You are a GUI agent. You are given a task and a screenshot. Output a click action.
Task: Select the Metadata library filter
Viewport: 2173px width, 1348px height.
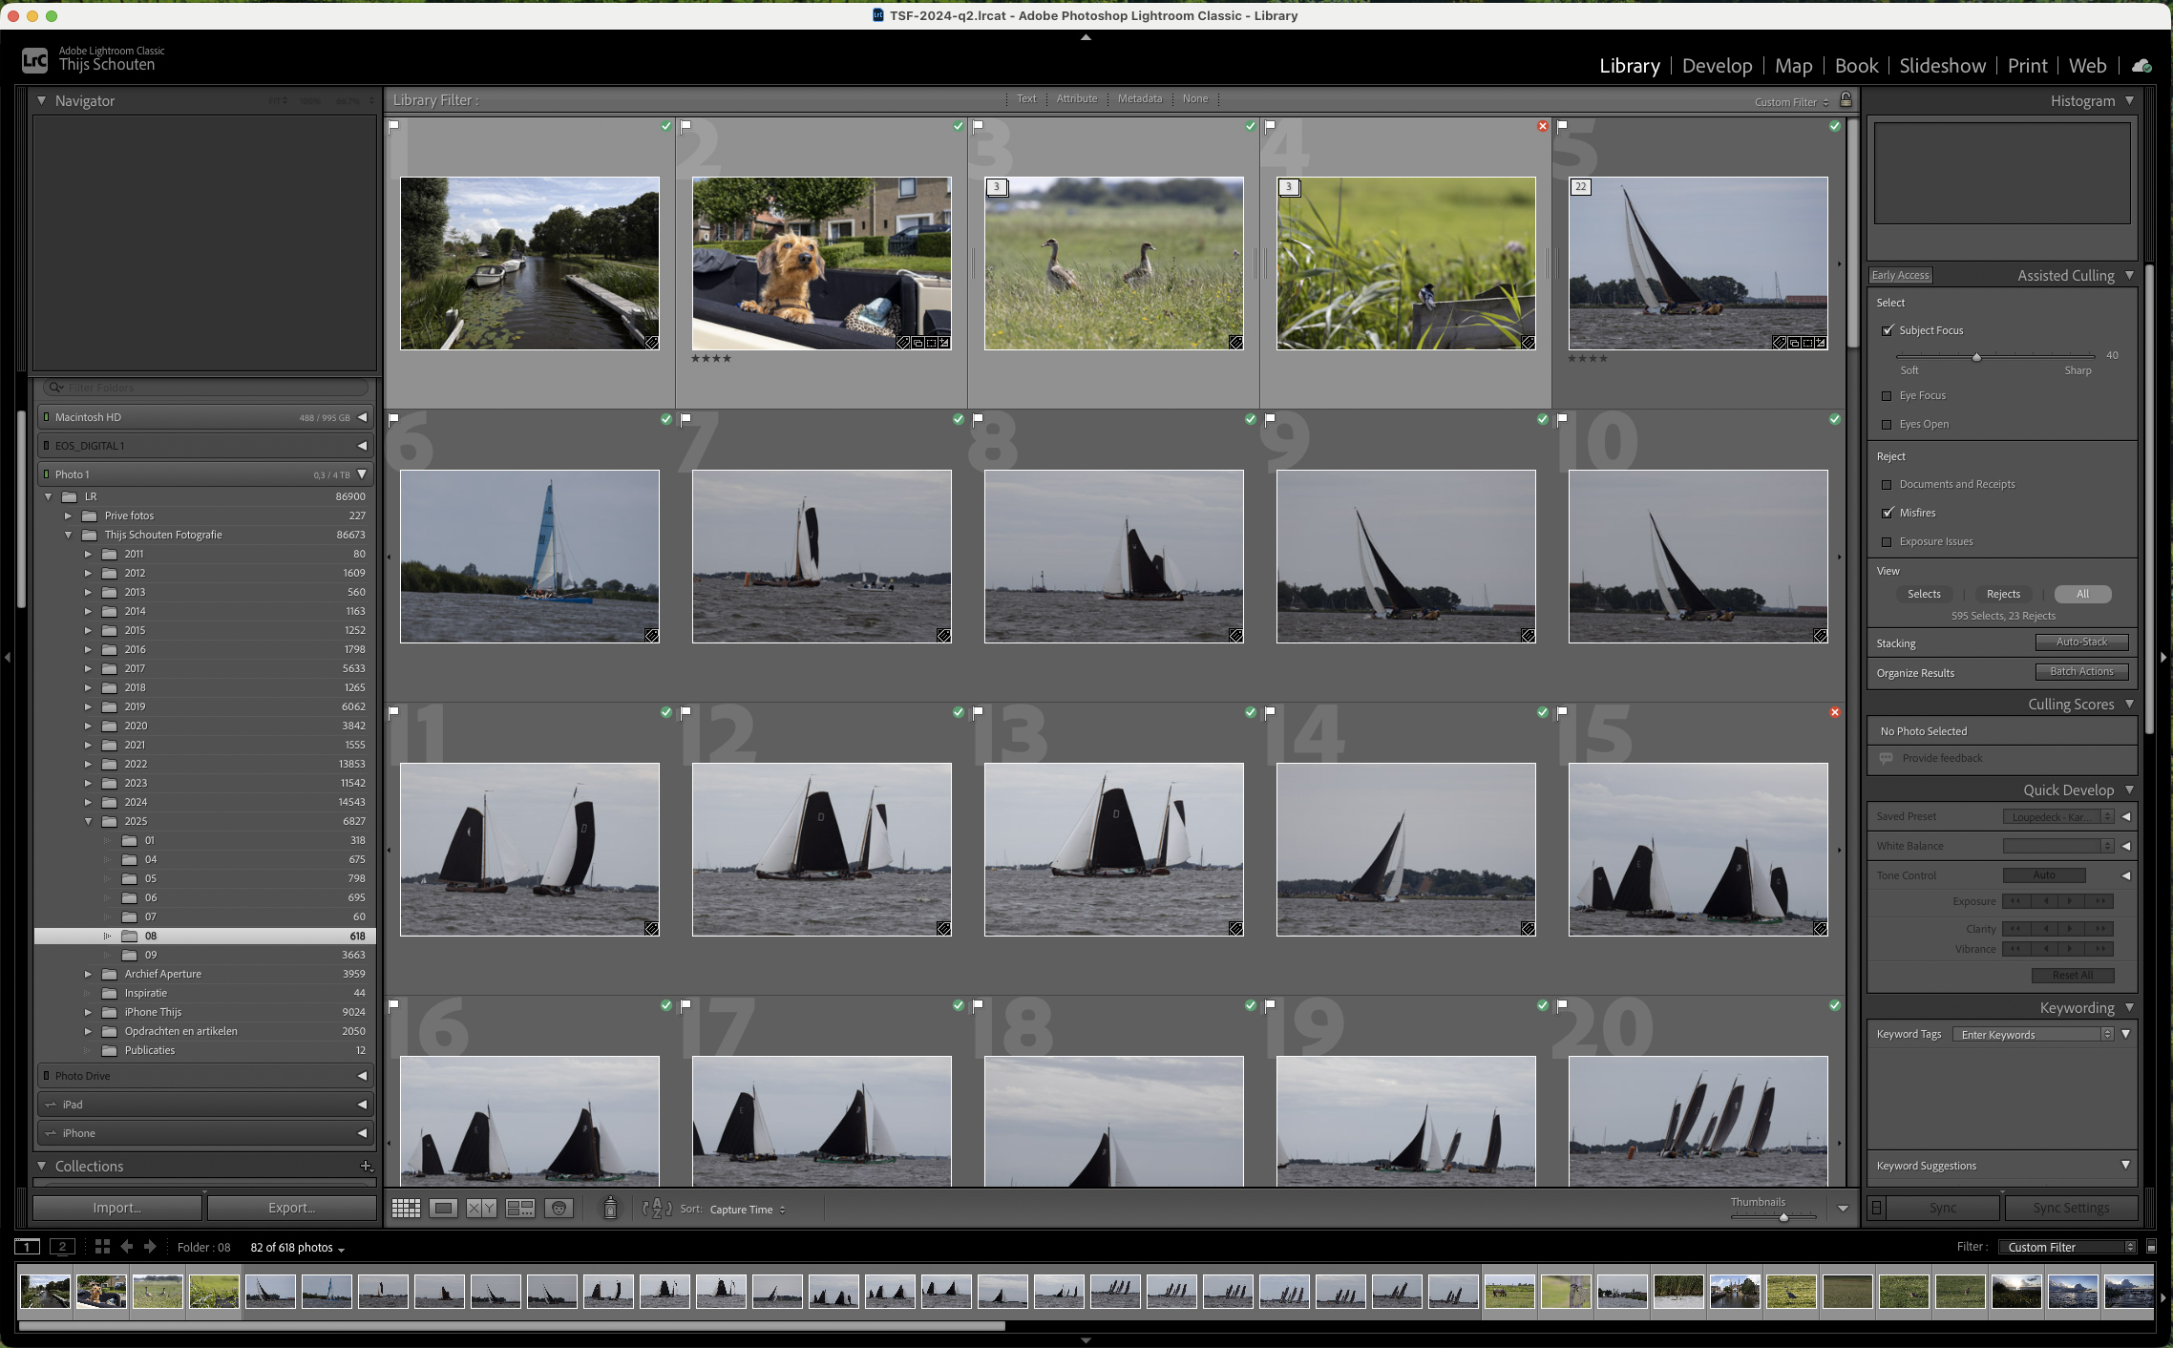click(x=1139, y=99)
